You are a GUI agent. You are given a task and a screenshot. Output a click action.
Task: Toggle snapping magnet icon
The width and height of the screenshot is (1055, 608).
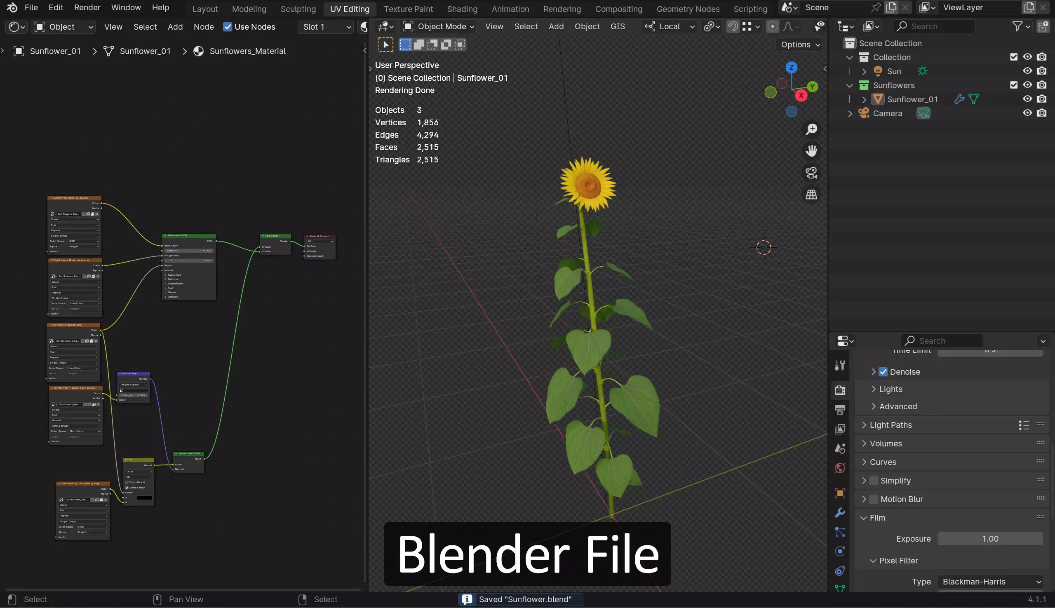(x=733, y=27)
